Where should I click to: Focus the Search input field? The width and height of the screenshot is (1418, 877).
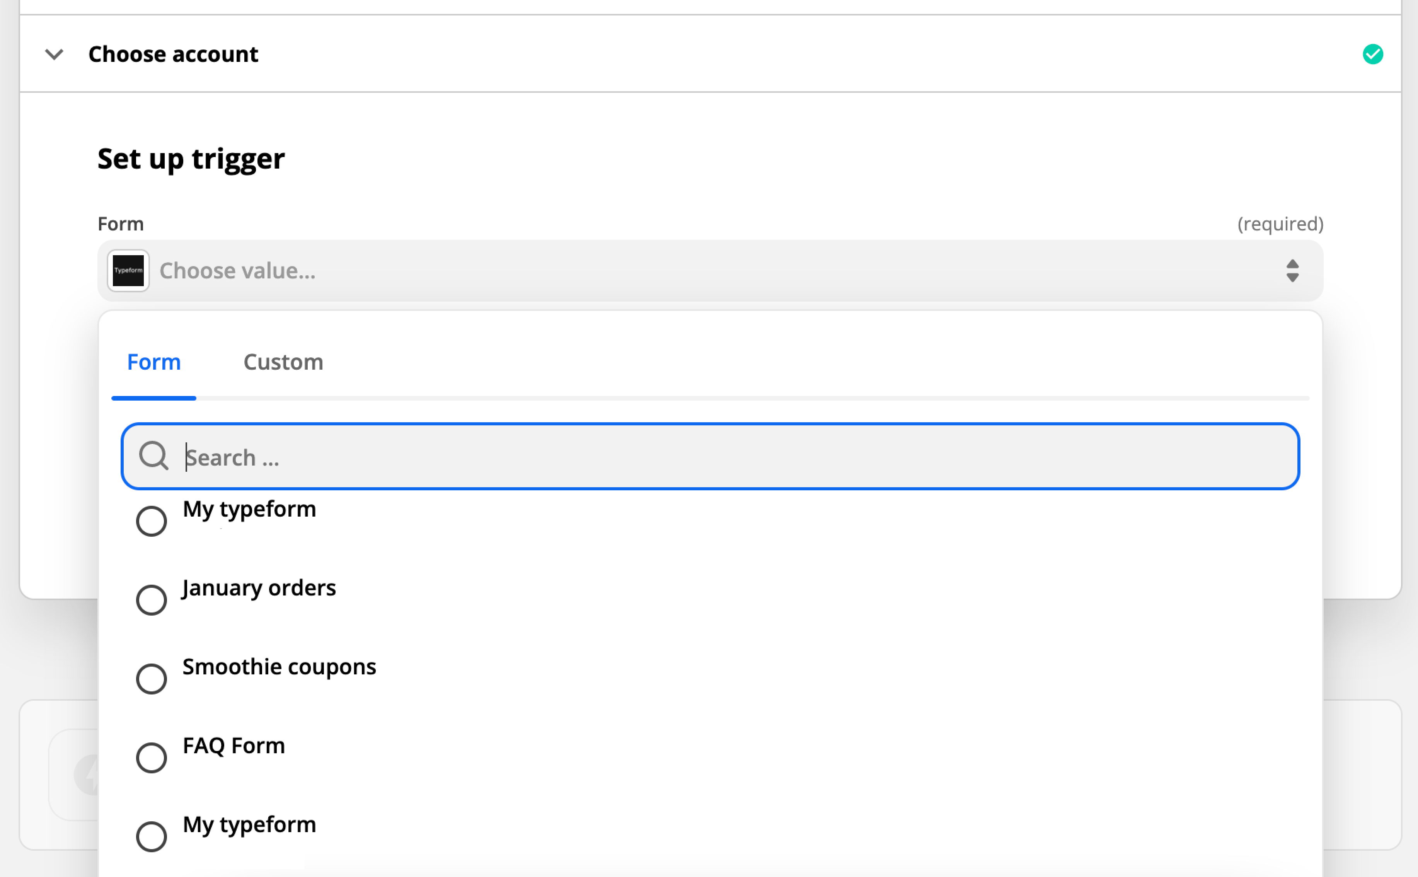[710, 456]
